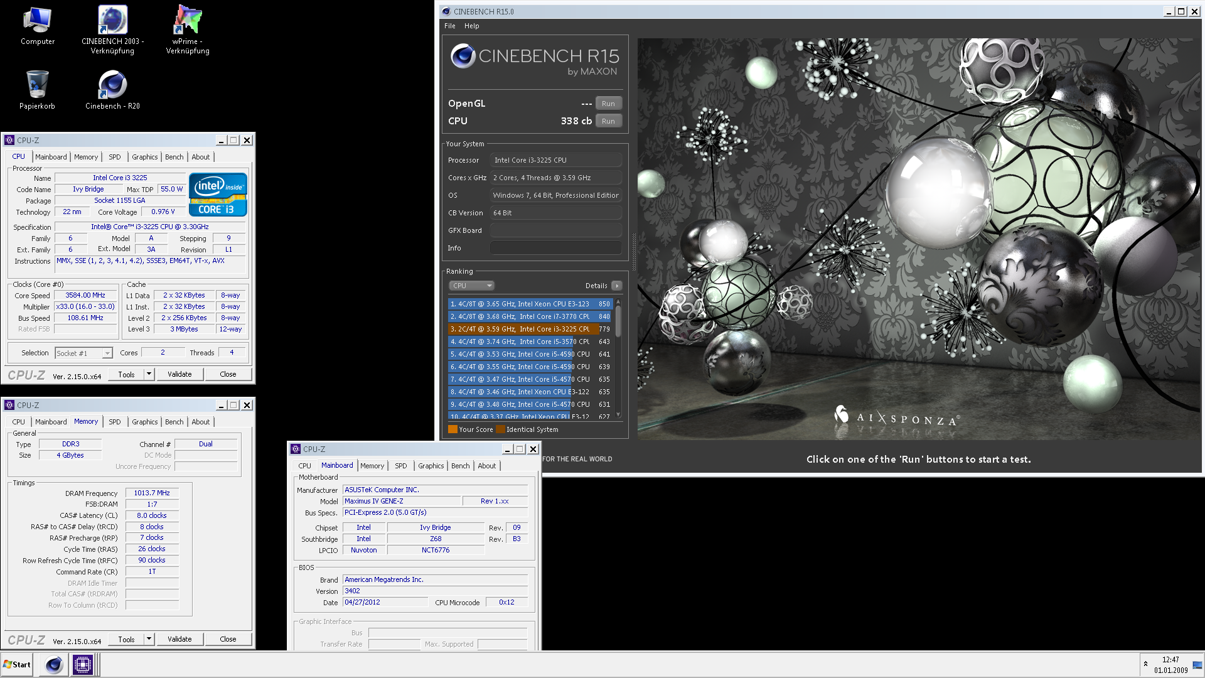1205x678 pixels.
Task: Open the Windows Start button
Action: [x=17, y=665]
